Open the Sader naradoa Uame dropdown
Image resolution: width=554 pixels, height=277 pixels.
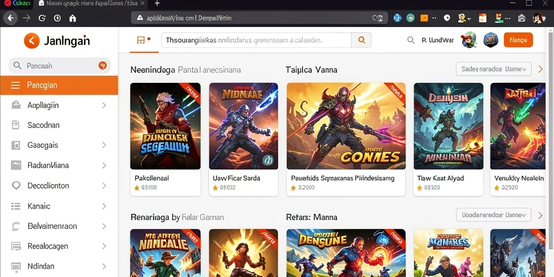[x=493, y=69]
